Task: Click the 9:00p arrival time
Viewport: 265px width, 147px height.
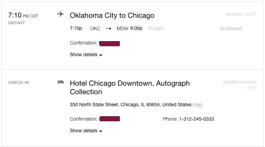Action: coord(136,28)
